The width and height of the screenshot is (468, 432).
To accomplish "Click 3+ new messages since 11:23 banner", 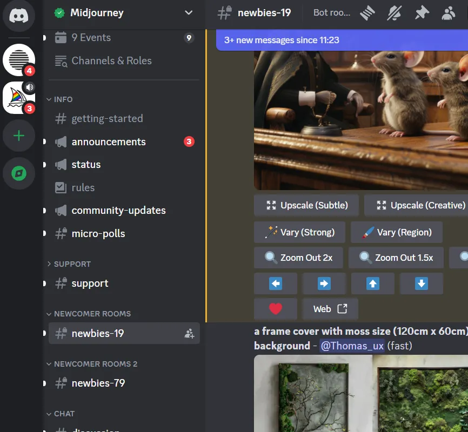I will (342, 40).
